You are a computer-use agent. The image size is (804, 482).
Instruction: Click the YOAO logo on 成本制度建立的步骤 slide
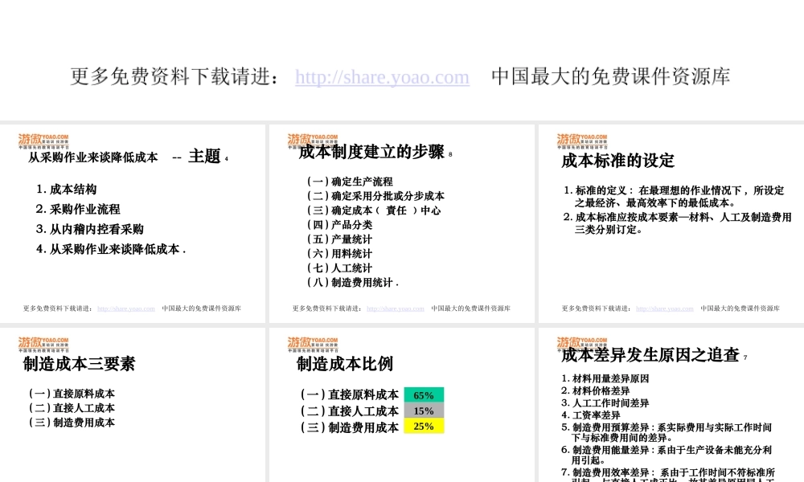pyautogui.click(x=313, y=140)
